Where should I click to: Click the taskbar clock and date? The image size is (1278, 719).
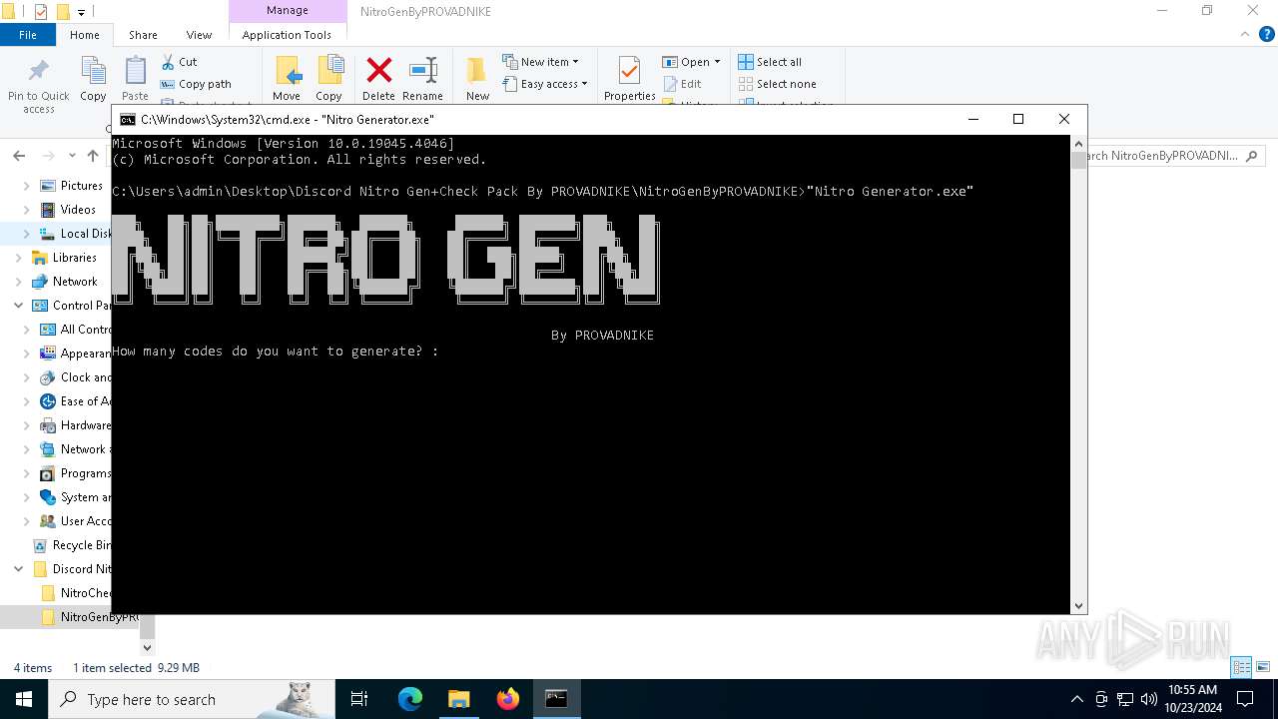click(1193, 699)
